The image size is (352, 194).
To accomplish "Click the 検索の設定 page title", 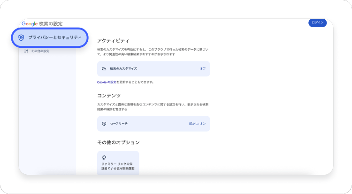I will (51, 24).
